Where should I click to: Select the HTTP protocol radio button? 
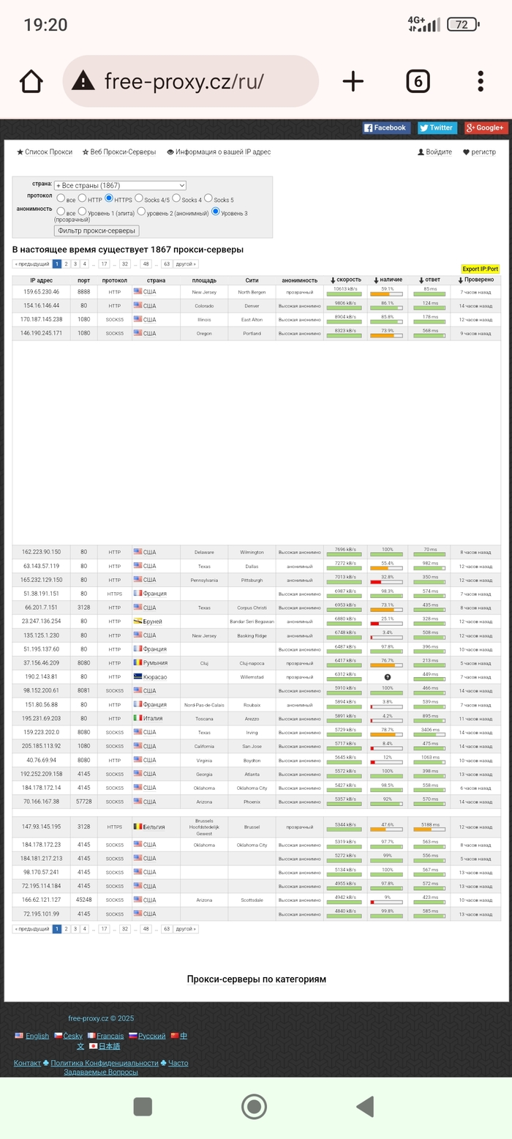[x=83, y=198]
